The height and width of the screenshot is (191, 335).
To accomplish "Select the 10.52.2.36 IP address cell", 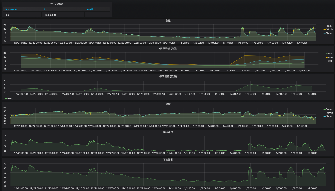I will pos(51,14).
